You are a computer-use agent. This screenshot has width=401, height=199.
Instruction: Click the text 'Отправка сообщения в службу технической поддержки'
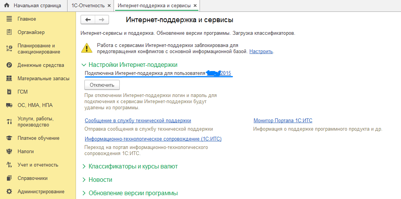(149, 129)
